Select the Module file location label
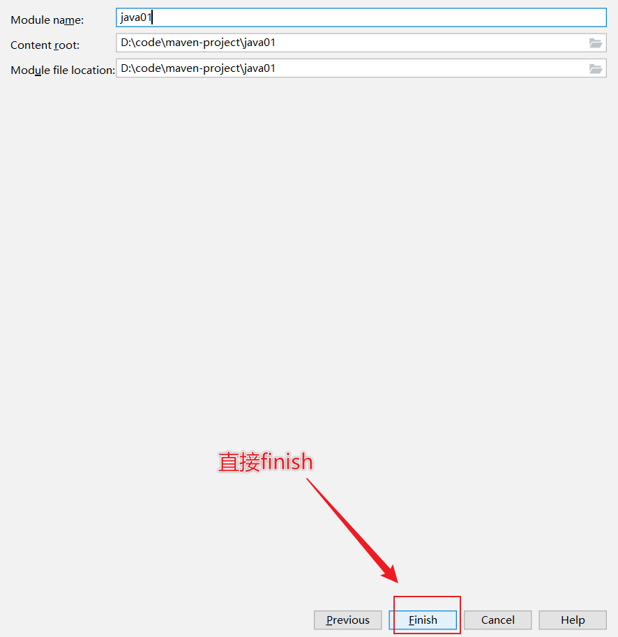This screenshot has height=637, width=618. (x=63, y=70)
